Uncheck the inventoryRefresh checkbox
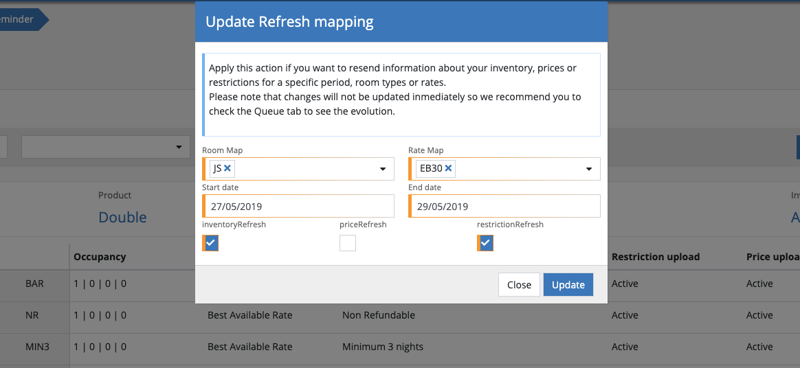This screenshot has height=368, width=800. [211, 243]
